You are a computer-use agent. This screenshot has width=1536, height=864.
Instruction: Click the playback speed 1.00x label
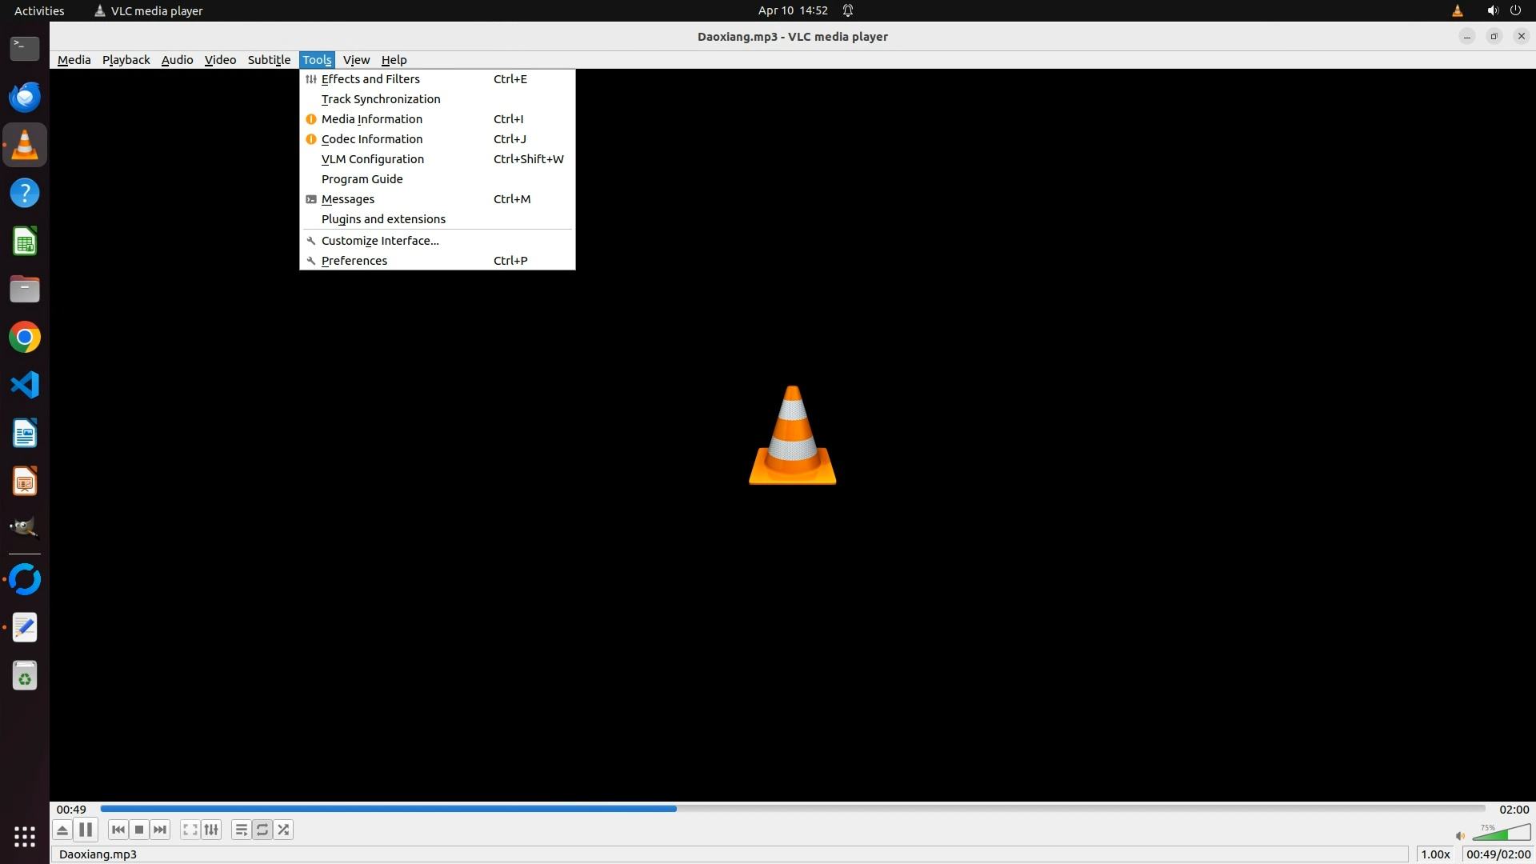pos(1435,854)
